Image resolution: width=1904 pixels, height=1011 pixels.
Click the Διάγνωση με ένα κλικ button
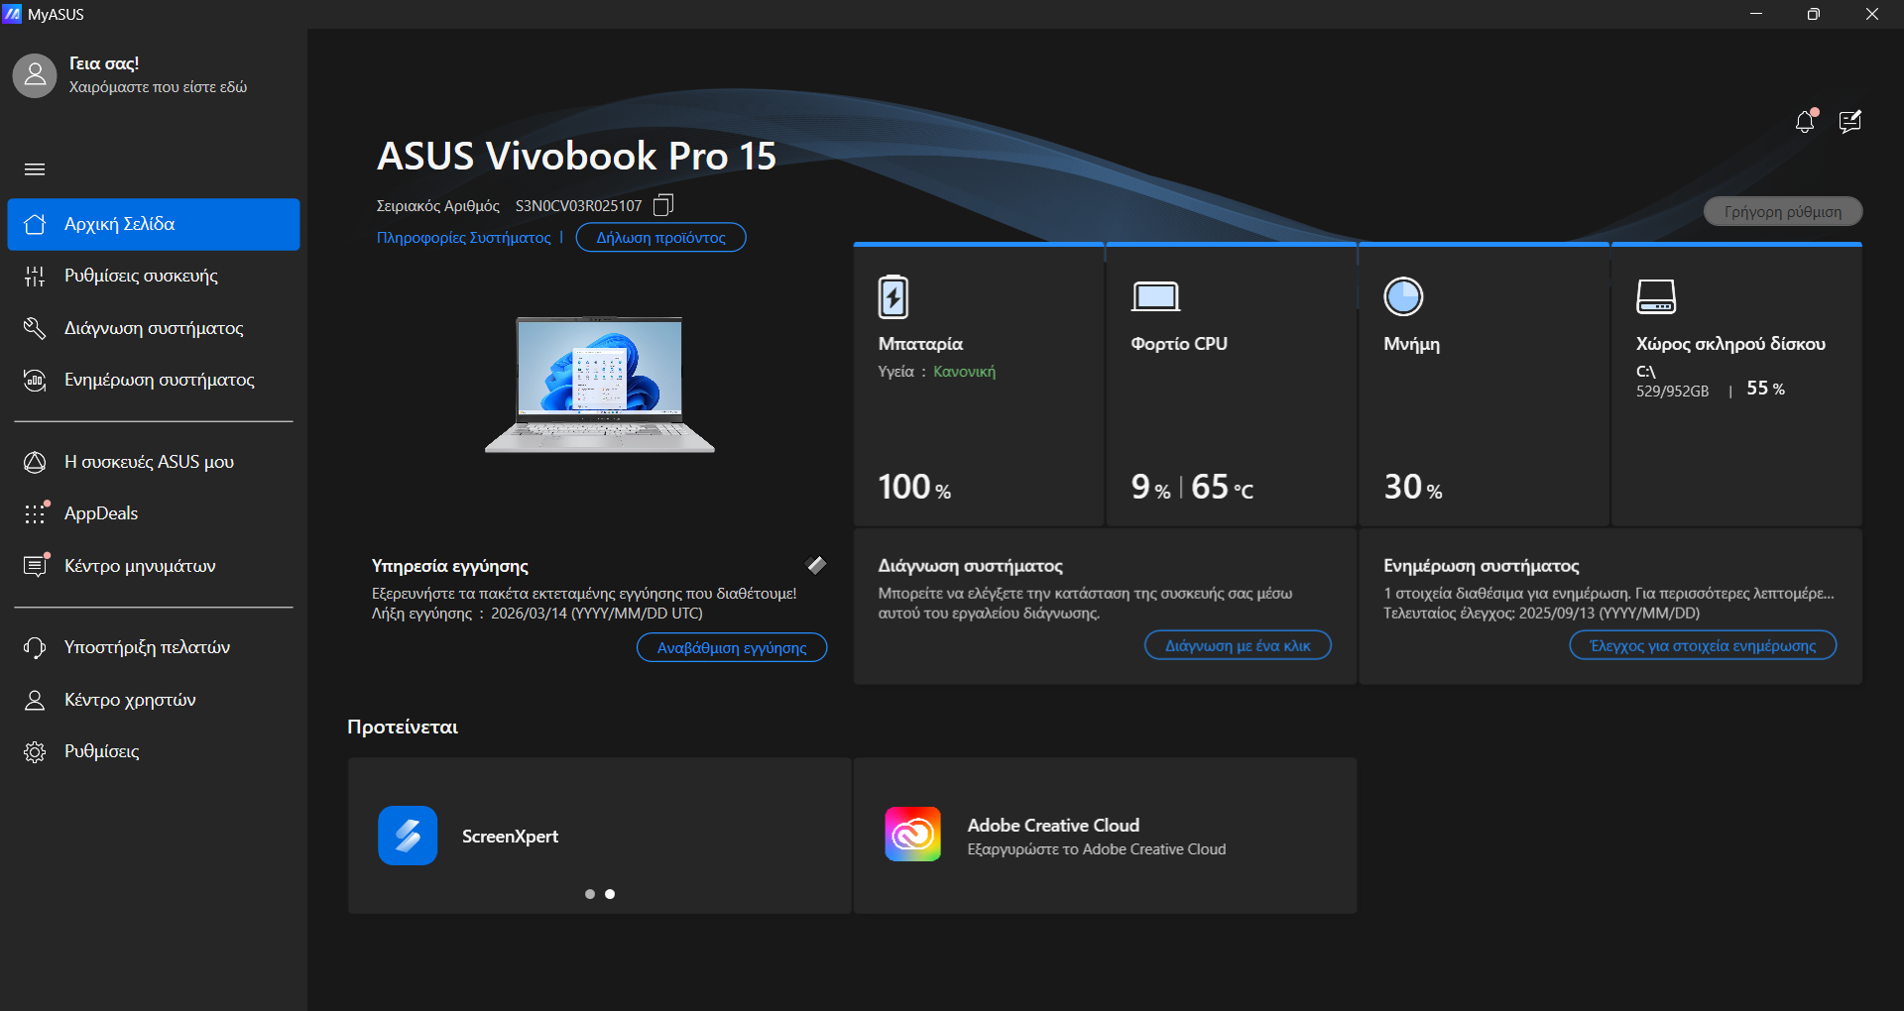(1238, 645)
